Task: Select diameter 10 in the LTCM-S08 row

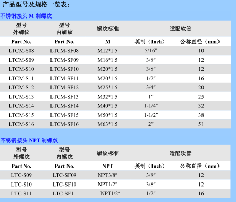Action: (201, 51)
